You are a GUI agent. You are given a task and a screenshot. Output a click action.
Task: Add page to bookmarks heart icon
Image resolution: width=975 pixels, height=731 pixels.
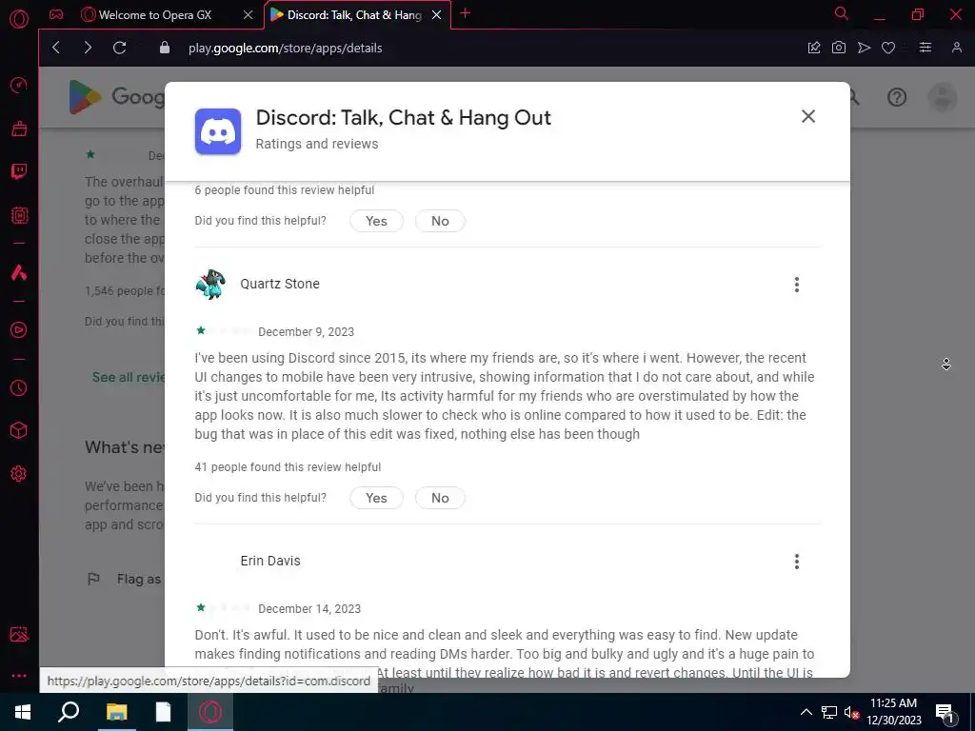888,48
